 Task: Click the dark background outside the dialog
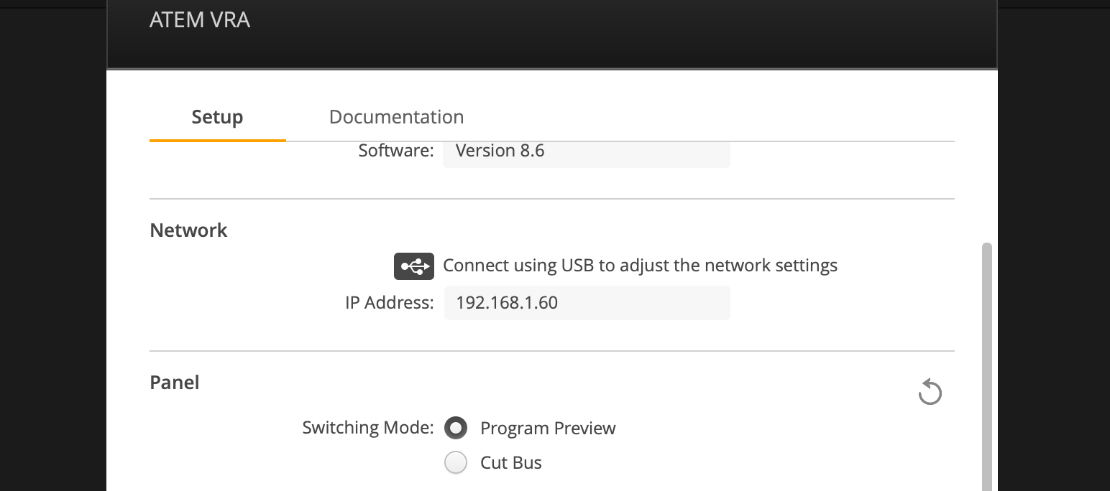click(52, 251)
